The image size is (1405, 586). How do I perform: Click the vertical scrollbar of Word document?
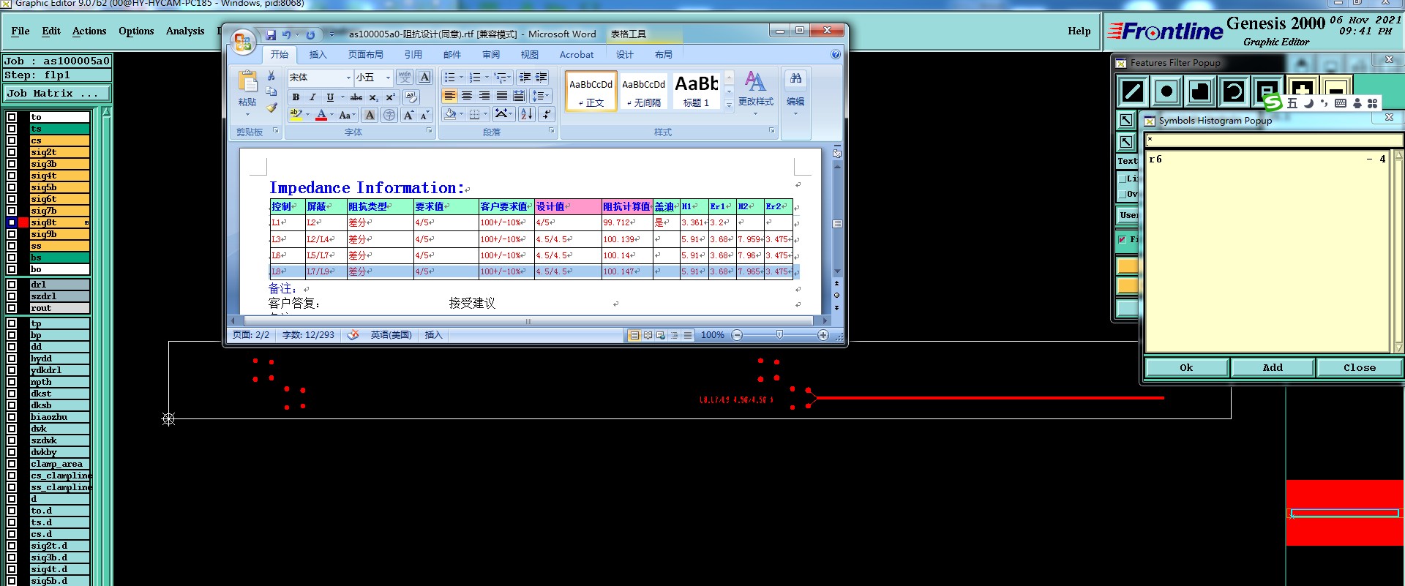[x=837, y=223]
